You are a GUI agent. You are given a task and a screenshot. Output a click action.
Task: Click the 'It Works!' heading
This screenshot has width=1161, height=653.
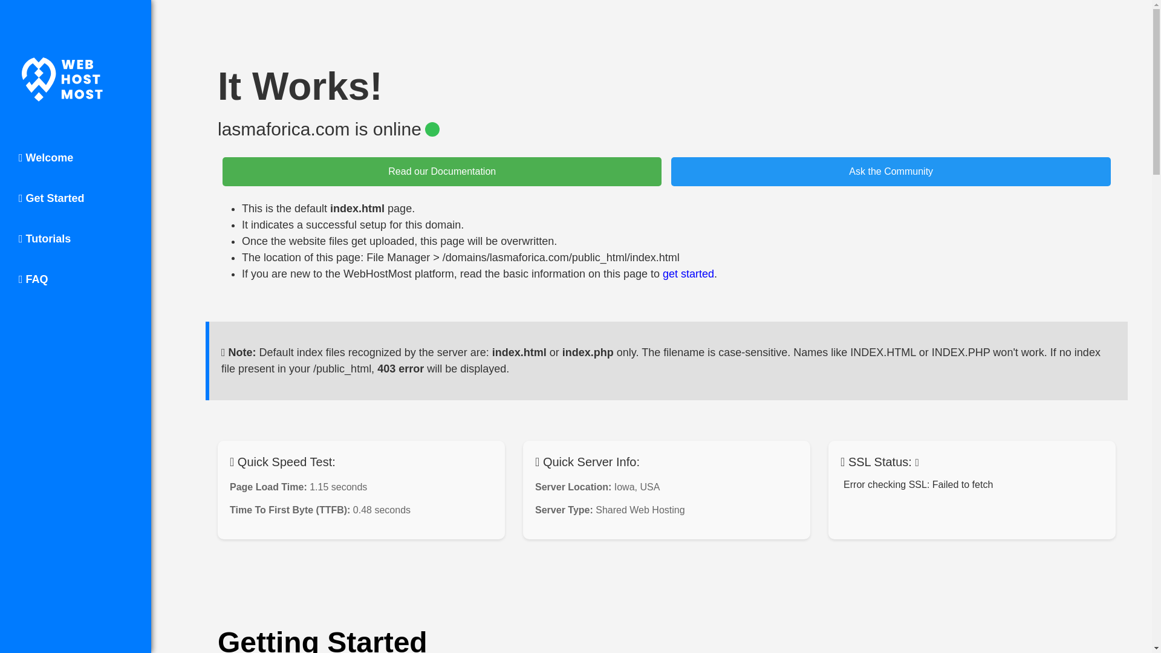pyautogui.click(x=299, y=86)
